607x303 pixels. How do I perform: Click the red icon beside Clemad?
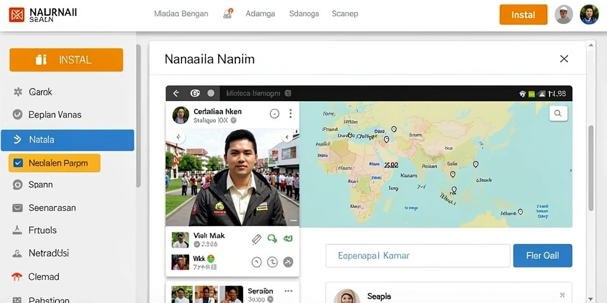click(17, 277)
